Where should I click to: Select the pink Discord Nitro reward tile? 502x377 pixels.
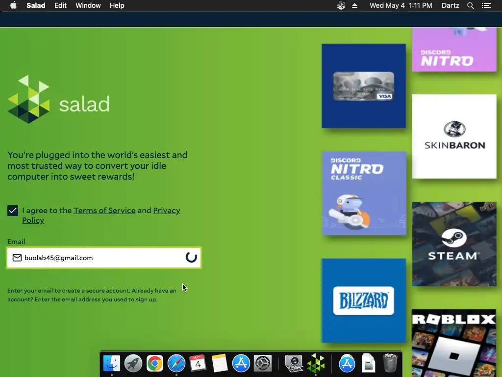[x=454, y=50]
